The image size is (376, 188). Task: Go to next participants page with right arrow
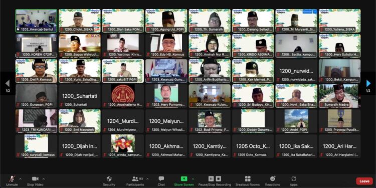click(x=368, y=83)
